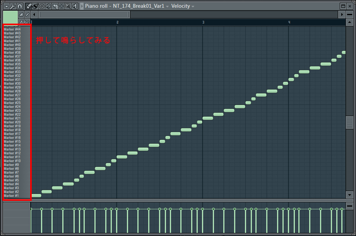Select the Delete tool
Screen dimensions: 356x236
click(42, 6)
